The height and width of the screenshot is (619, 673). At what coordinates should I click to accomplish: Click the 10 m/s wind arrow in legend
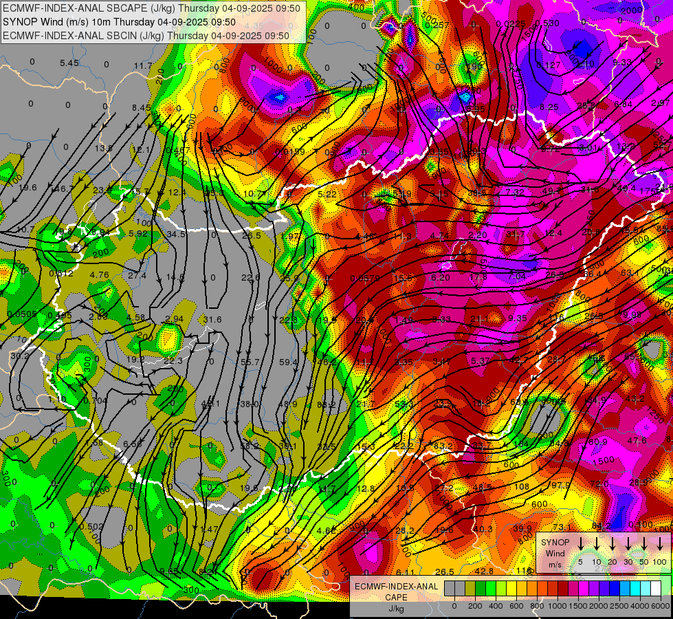point(597,543)
